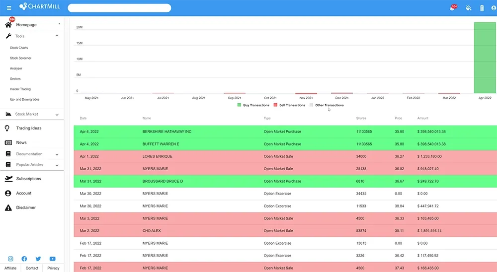The image size is (497, 272).
Task: Open the News menu item
Action: (21, 142)
